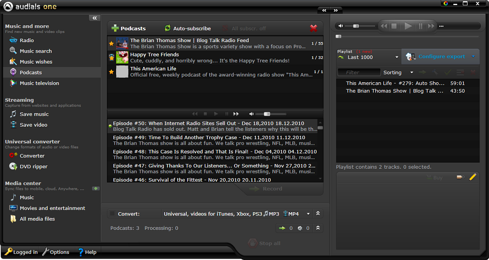Open the Converter tool
This screenshot has height=260, width=489.
[32, 156]
